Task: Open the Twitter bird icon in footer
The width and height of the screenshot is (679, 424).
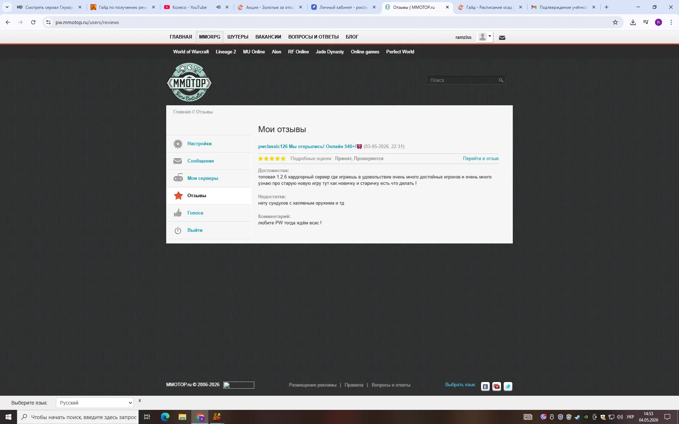Action: 508,387
